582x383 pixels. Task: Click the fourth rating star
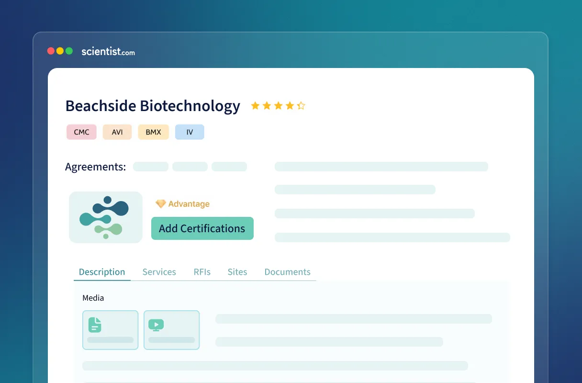[x=290, y=106]
